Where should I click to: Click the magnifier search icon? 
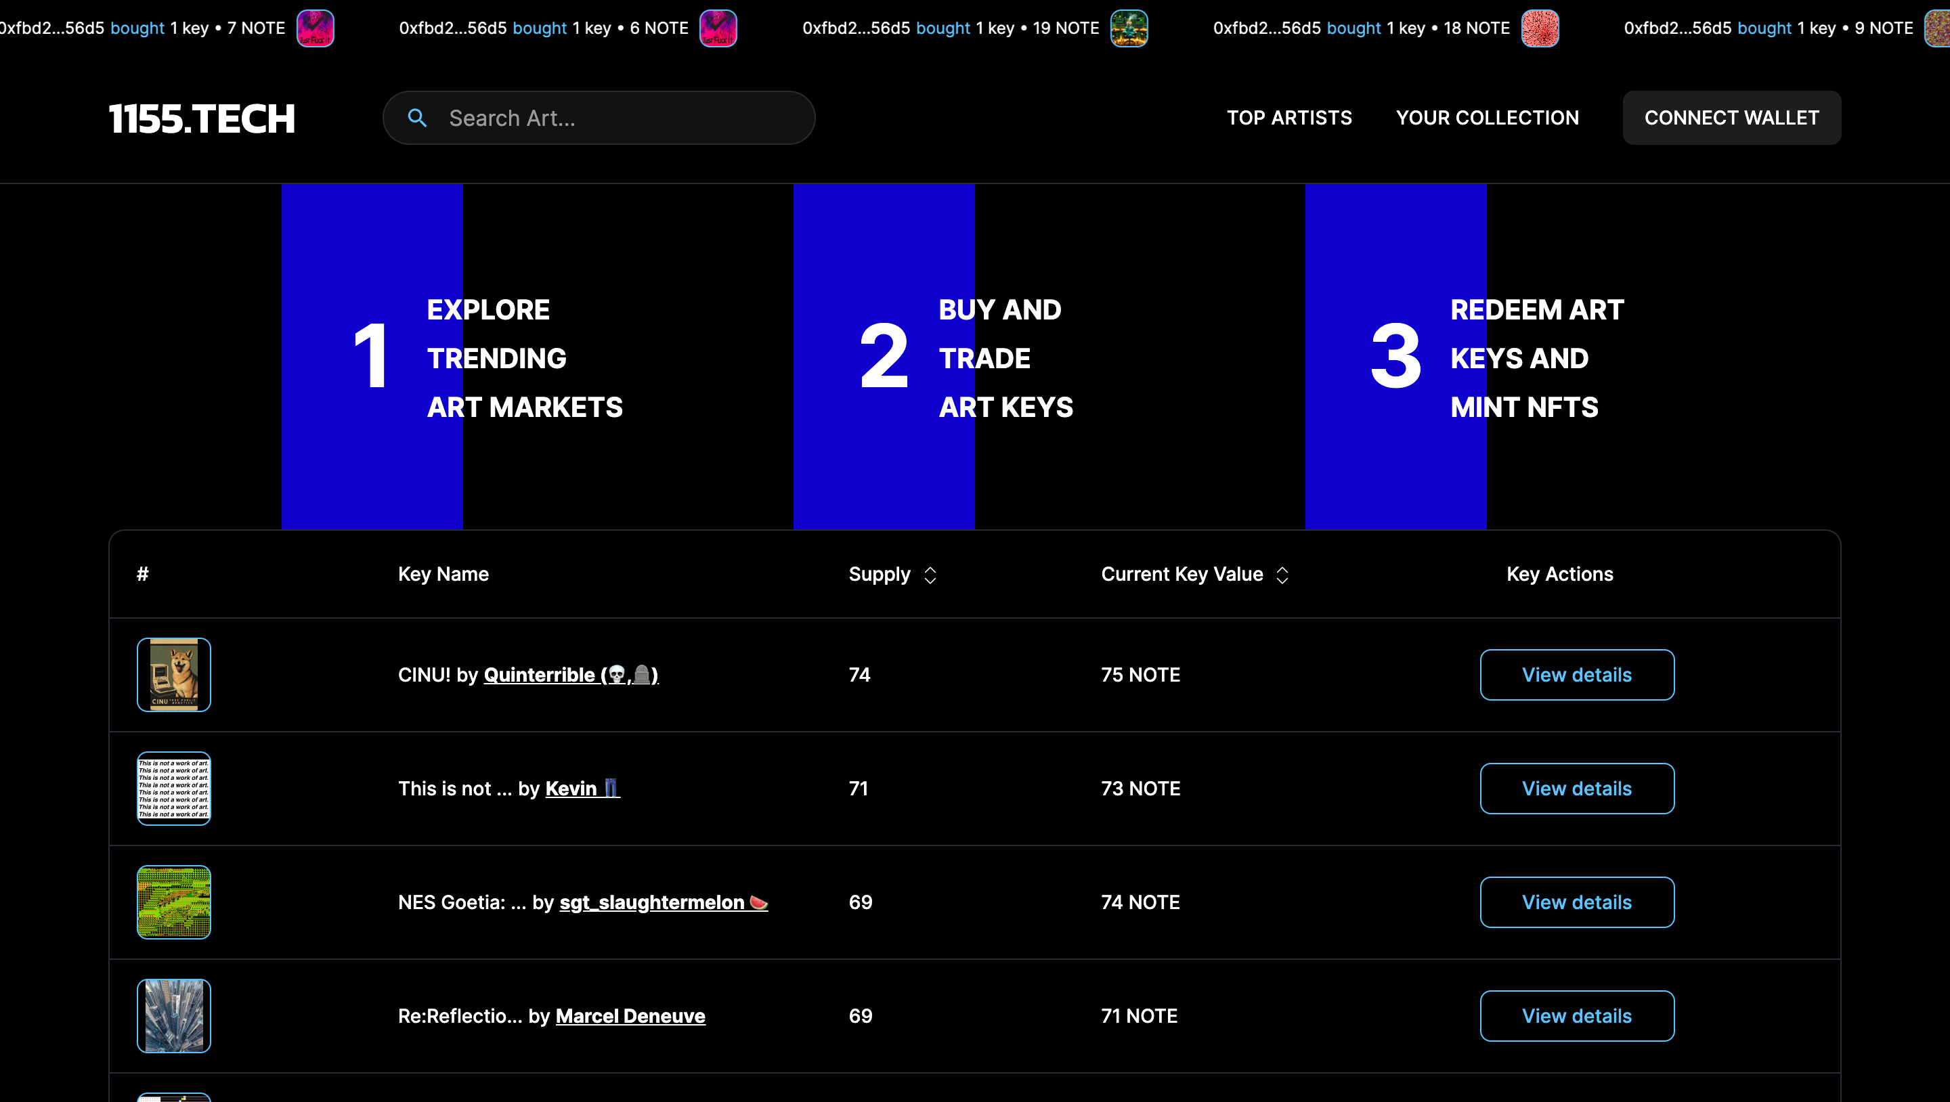coord(417,118)
